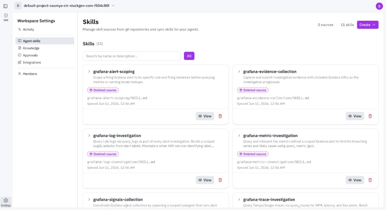View the grafana-log-investigation skill
The height and width of the screenshot is (210, 386).
[x=205, y=180]
